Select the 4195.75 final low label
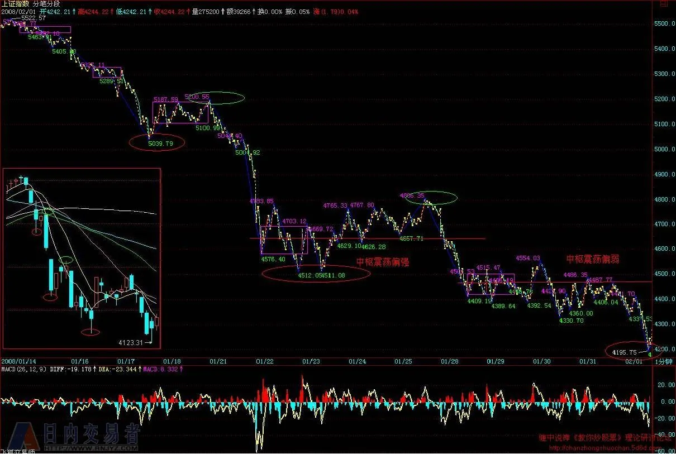The image size is (676, 454). tap(625, 352)
